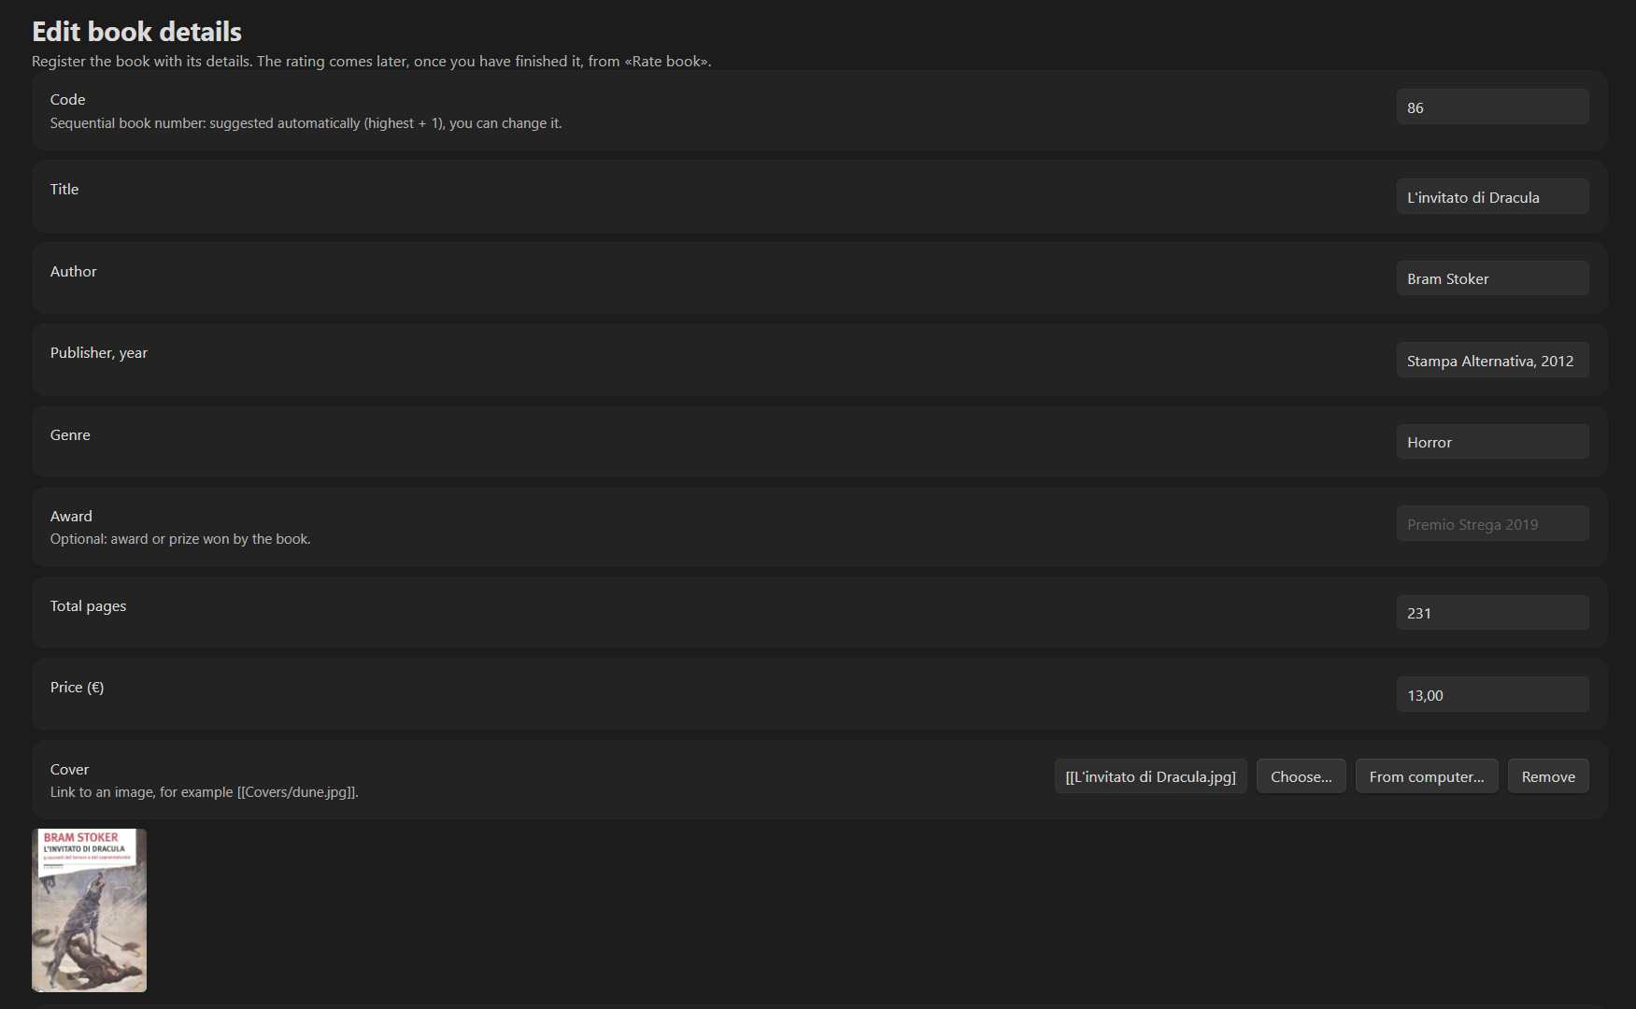Focus the Total pages field 231

(1492, 613)
